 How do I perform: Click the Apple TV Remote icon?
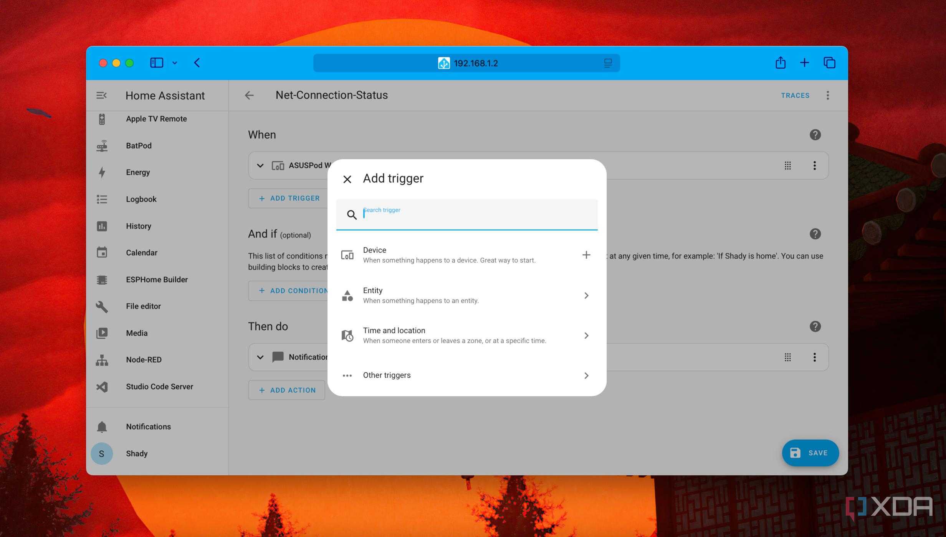(x=102, y=119)
